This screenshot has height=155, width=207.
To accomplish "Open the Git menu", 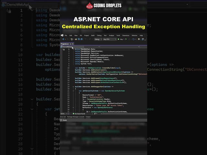I will tap(81, 36).
